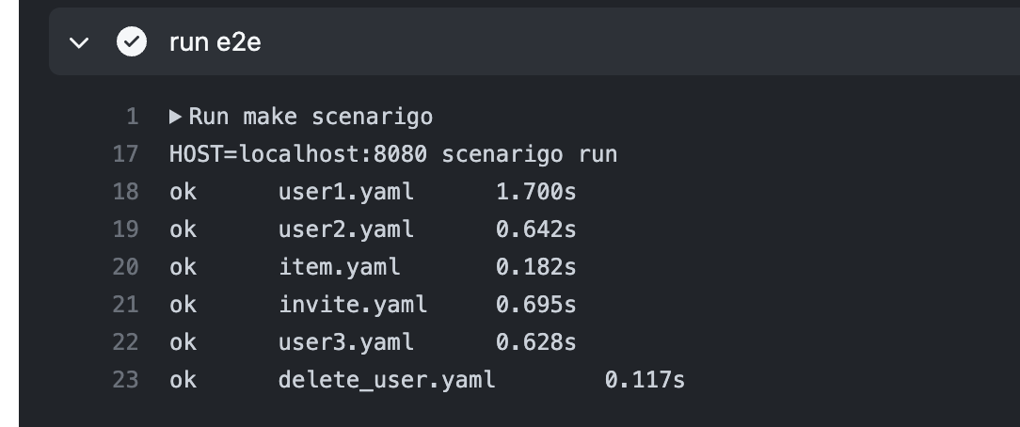The image size is (1020, 427).
Task: Click the run e2e step title
Action: pyautogui.click(x=215, y=42)
